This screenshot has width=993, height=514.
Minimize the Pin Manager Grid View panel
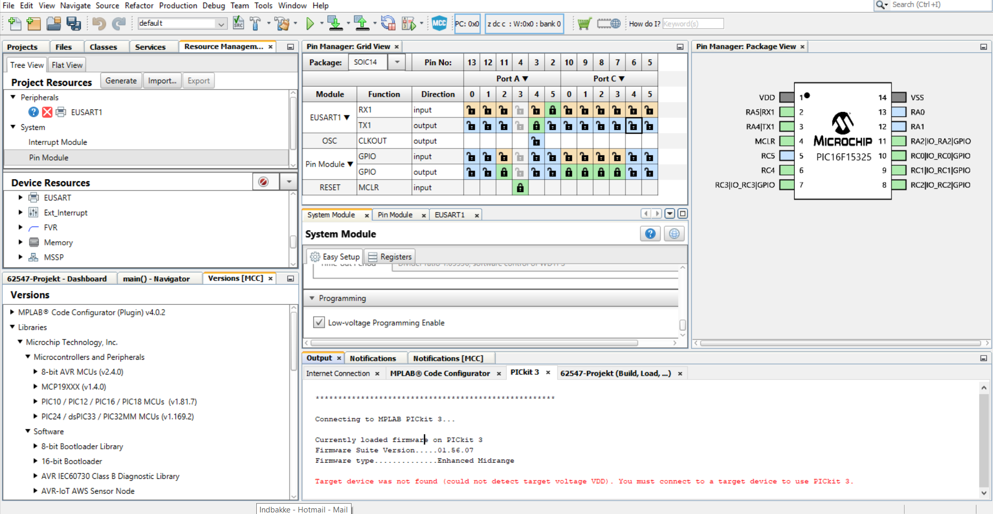tap(680, 47)
